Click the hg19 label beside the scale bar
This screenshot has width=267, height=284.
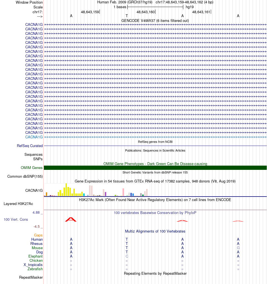point(189,7)
